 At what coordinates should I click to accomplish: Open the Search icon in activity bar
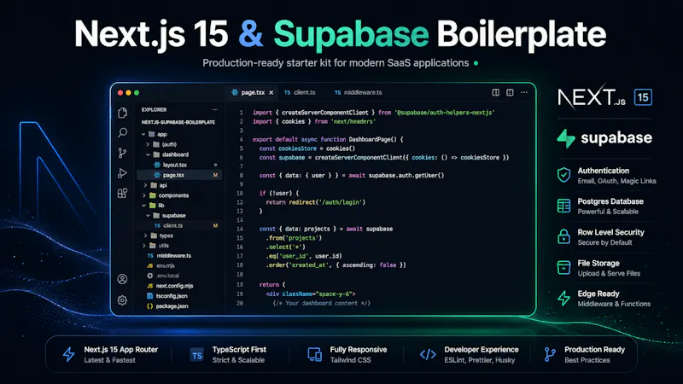[x=122, y=133]
